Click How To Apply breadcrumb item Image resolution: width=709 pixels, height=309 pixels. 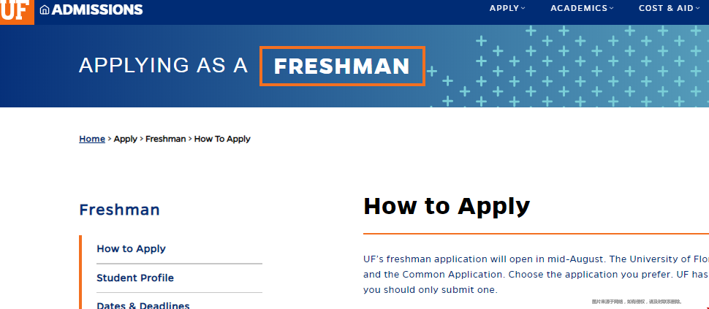pyautogui.click(x=222, y=139)
